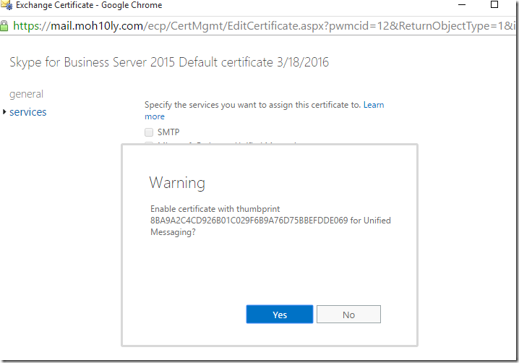Confirm the warning by clicking Yes
Image resolution: width=519 pixels, height=363 pixels.
tap(279, 314)
